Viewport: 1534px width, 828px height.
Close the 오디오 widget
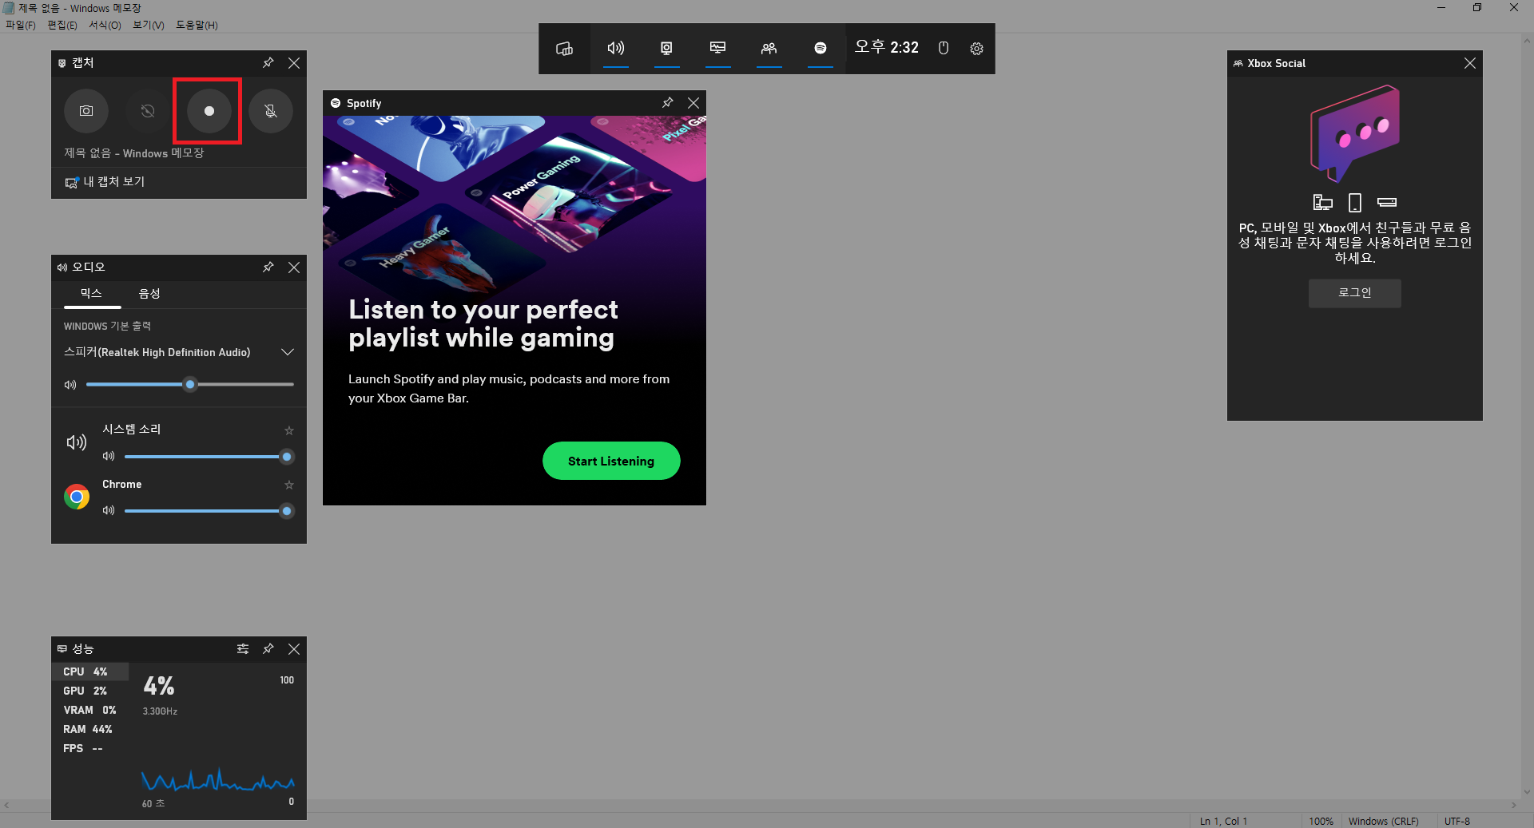pyautogui.click(x=294, y=267)
